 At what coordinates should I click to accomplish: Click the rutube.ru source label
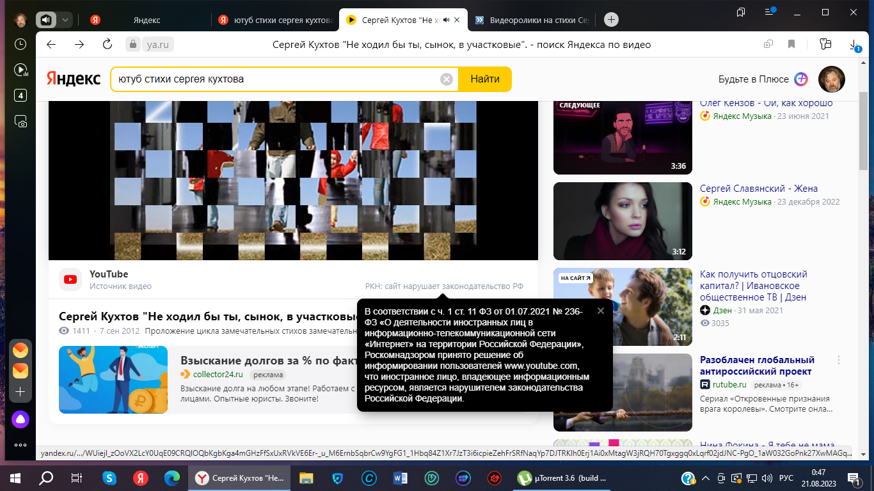coord(729,385)
